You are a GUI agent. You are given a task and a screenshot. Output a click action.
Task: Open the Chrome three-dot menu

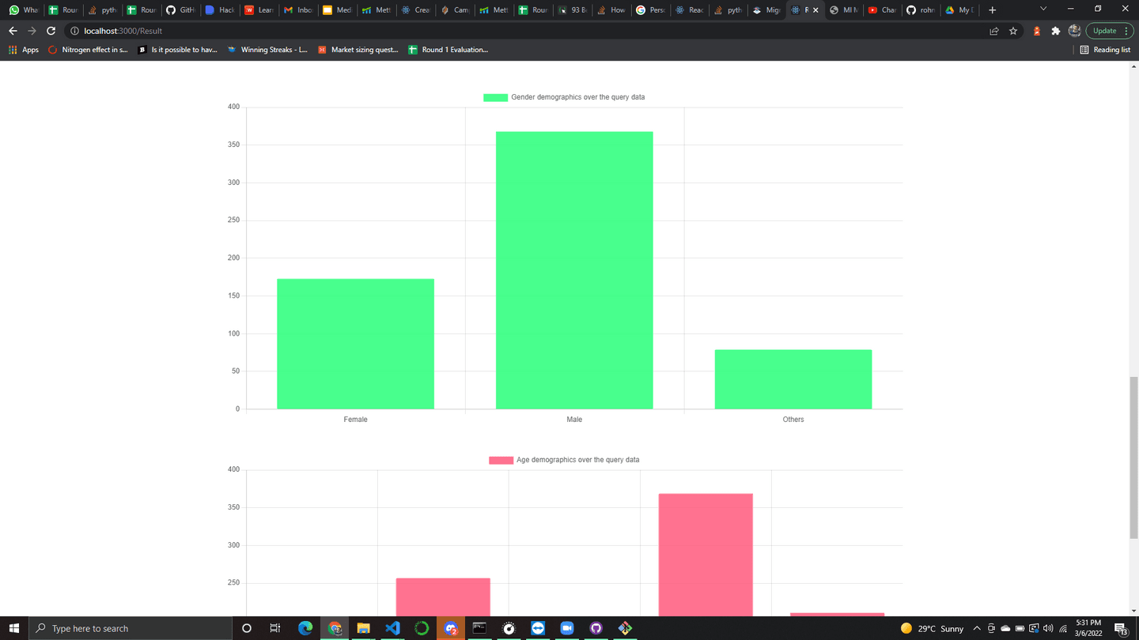pyautogui.click(x=1126, y=31)
